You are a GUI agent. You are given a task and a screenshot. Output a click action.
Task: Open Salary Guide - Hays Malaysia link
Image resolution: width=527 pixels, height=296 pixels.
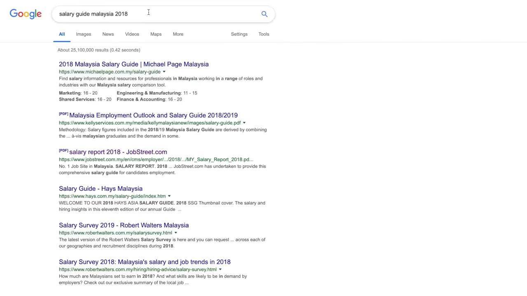[101, 189]
